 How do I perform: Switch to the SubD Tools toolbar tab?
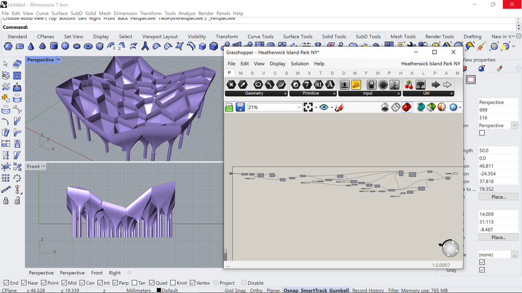[x=368, y=37]
